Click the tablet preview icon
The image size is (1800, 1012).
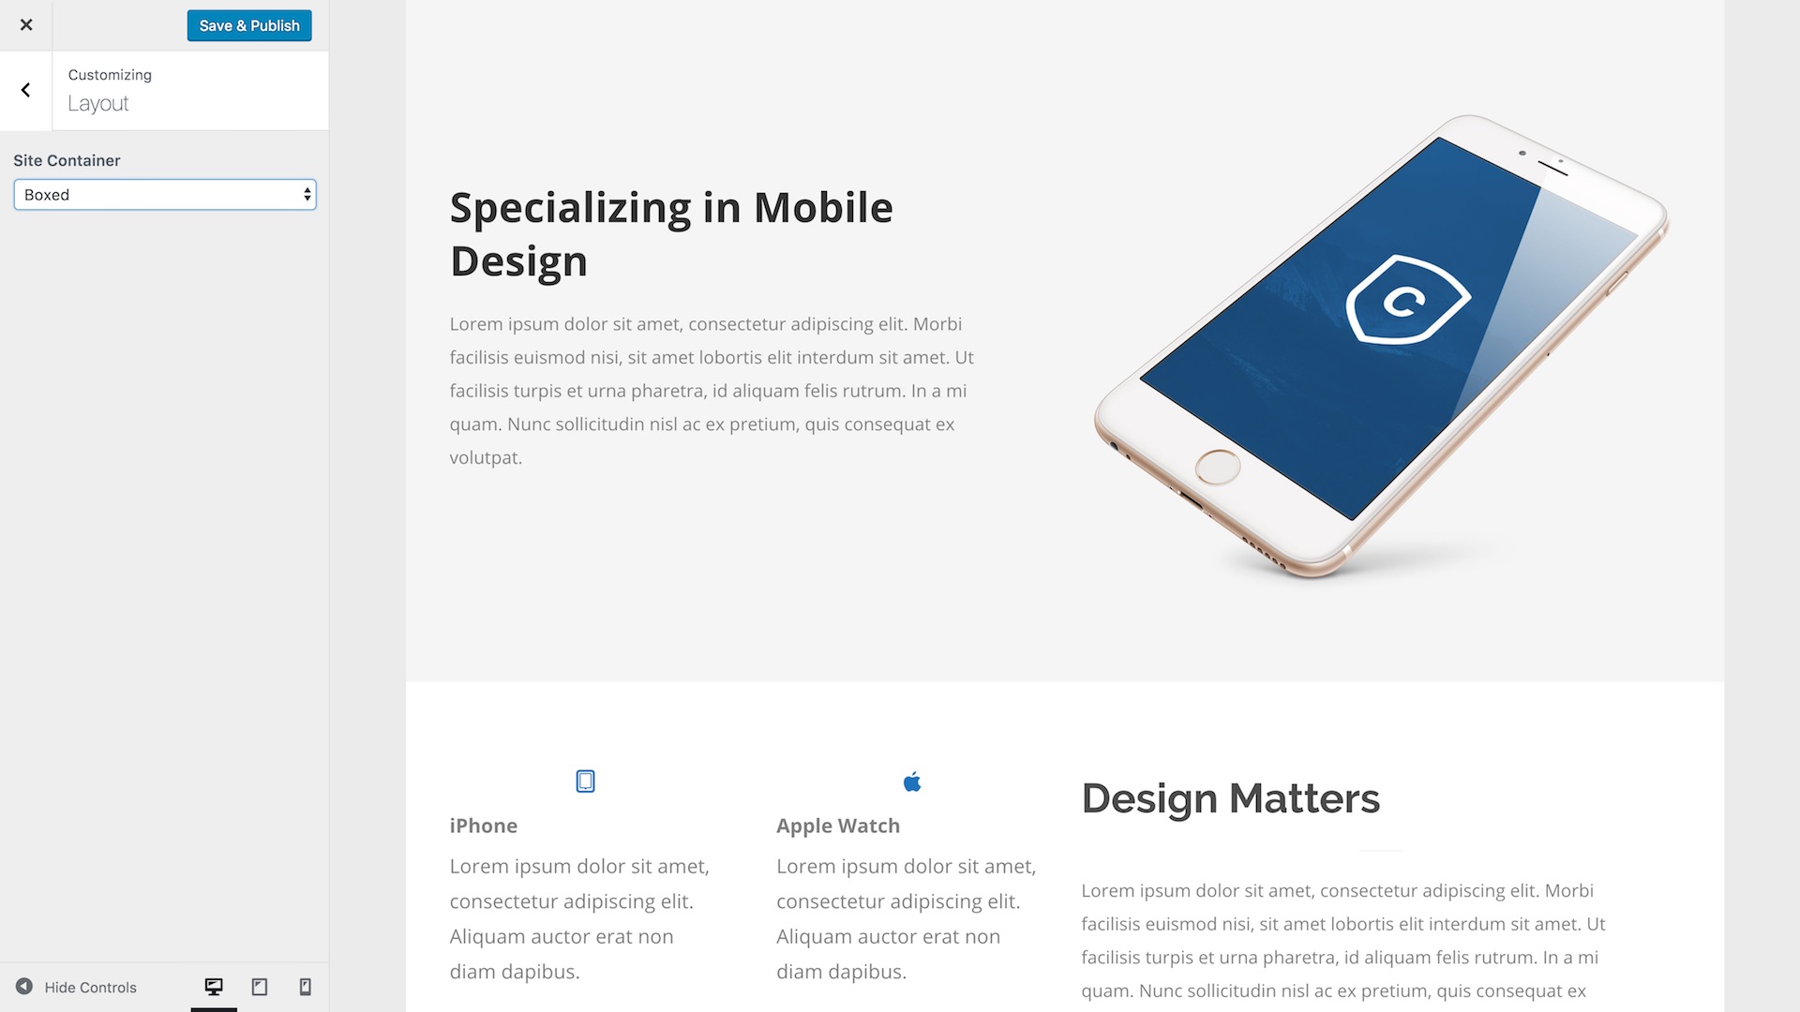(259, 986)
